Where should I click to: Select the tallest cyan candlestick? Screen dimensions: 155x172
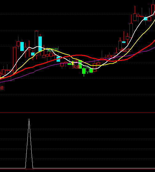(40, 44)
